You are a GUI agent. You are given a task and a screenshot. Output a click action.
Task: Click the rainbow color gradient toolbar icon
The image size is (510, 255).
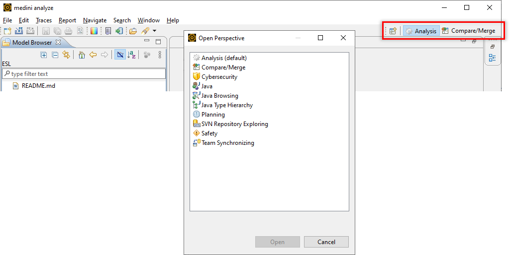(x=94, y=31)
